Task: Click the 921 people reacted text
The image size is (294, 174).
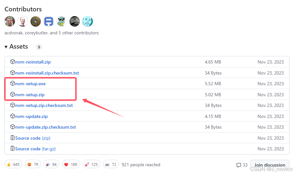Action: (x=141, y=165)
